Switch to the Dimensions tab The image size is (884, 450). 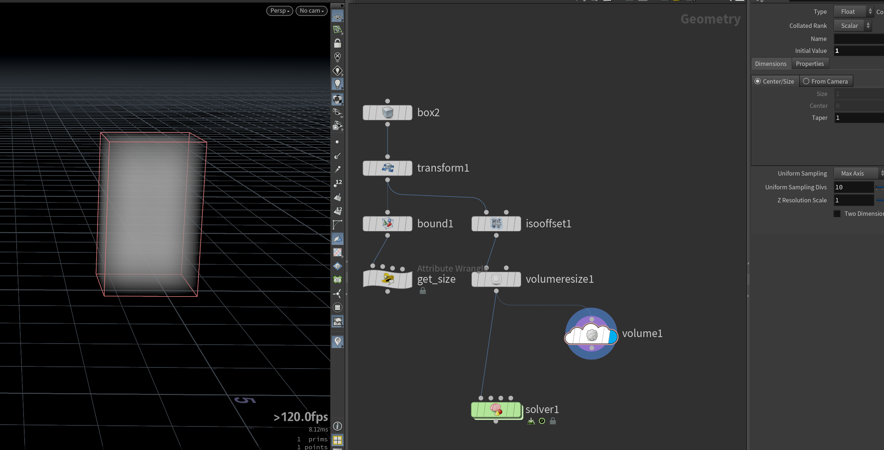click(771, 64)
